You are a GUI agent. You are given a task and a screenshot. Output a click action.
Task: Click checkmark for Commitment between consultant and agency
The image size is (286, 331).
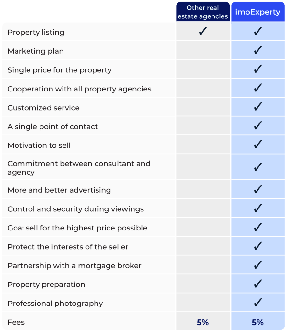(258, 167)
